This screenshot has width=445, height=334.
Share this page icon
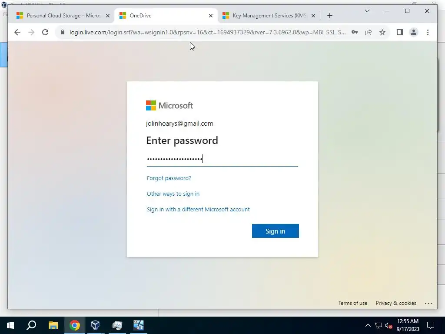point(369,32)
